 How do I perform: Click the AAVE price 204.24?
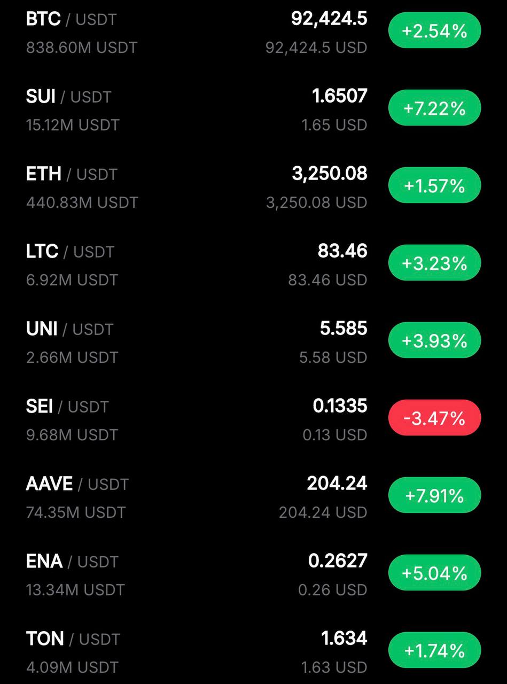coord(337,484)
